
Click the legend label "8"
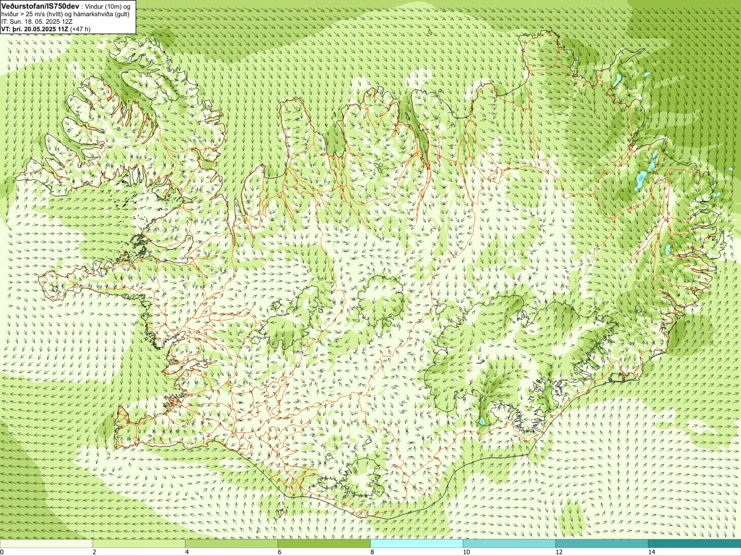[x=372, y=552]
